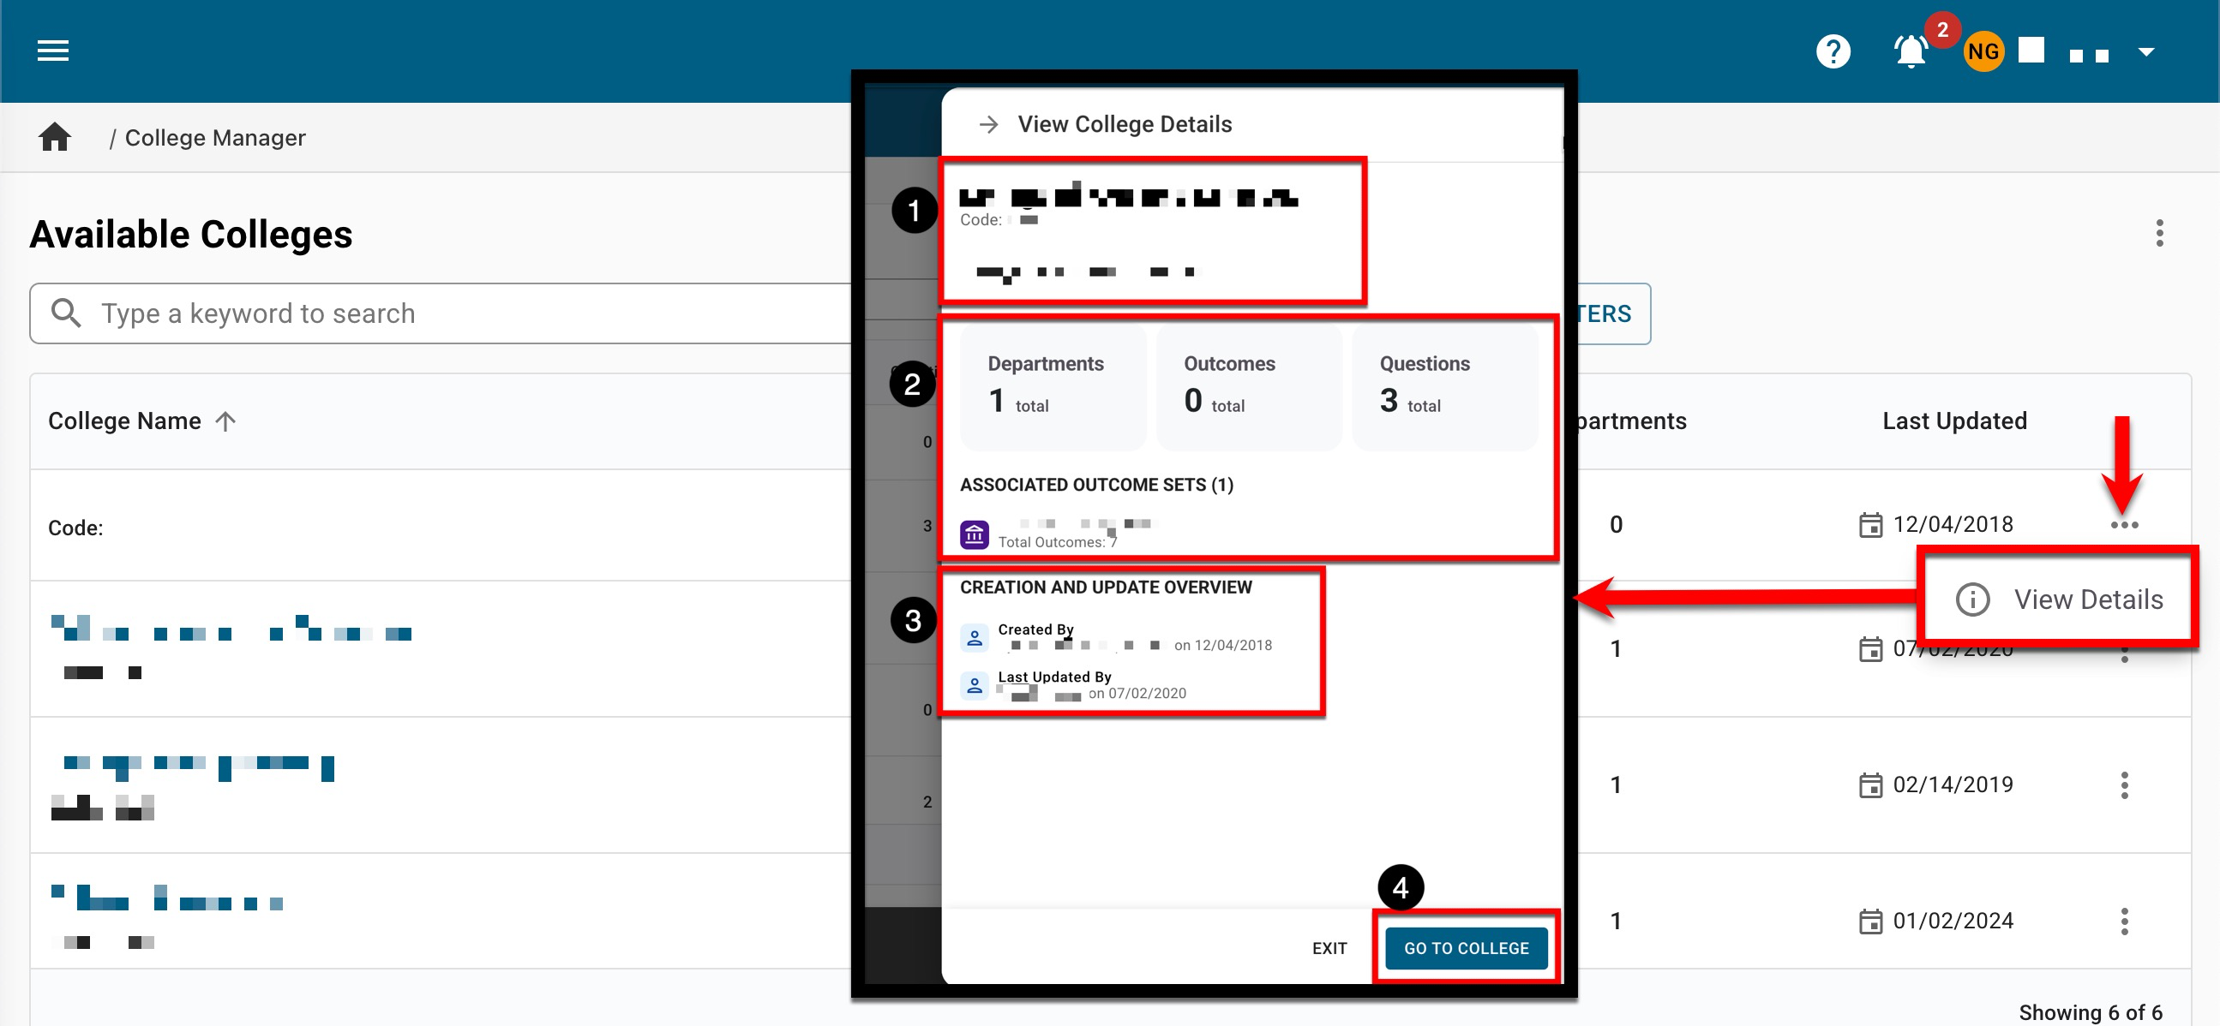Image resolution: width=2220 pixels, height=1026 pixels.
Task: Click the back arrow beside View College Details
Action: (988, 125)
